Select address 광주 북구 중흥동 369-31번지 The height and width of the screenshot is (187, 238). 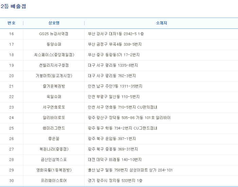113,149
